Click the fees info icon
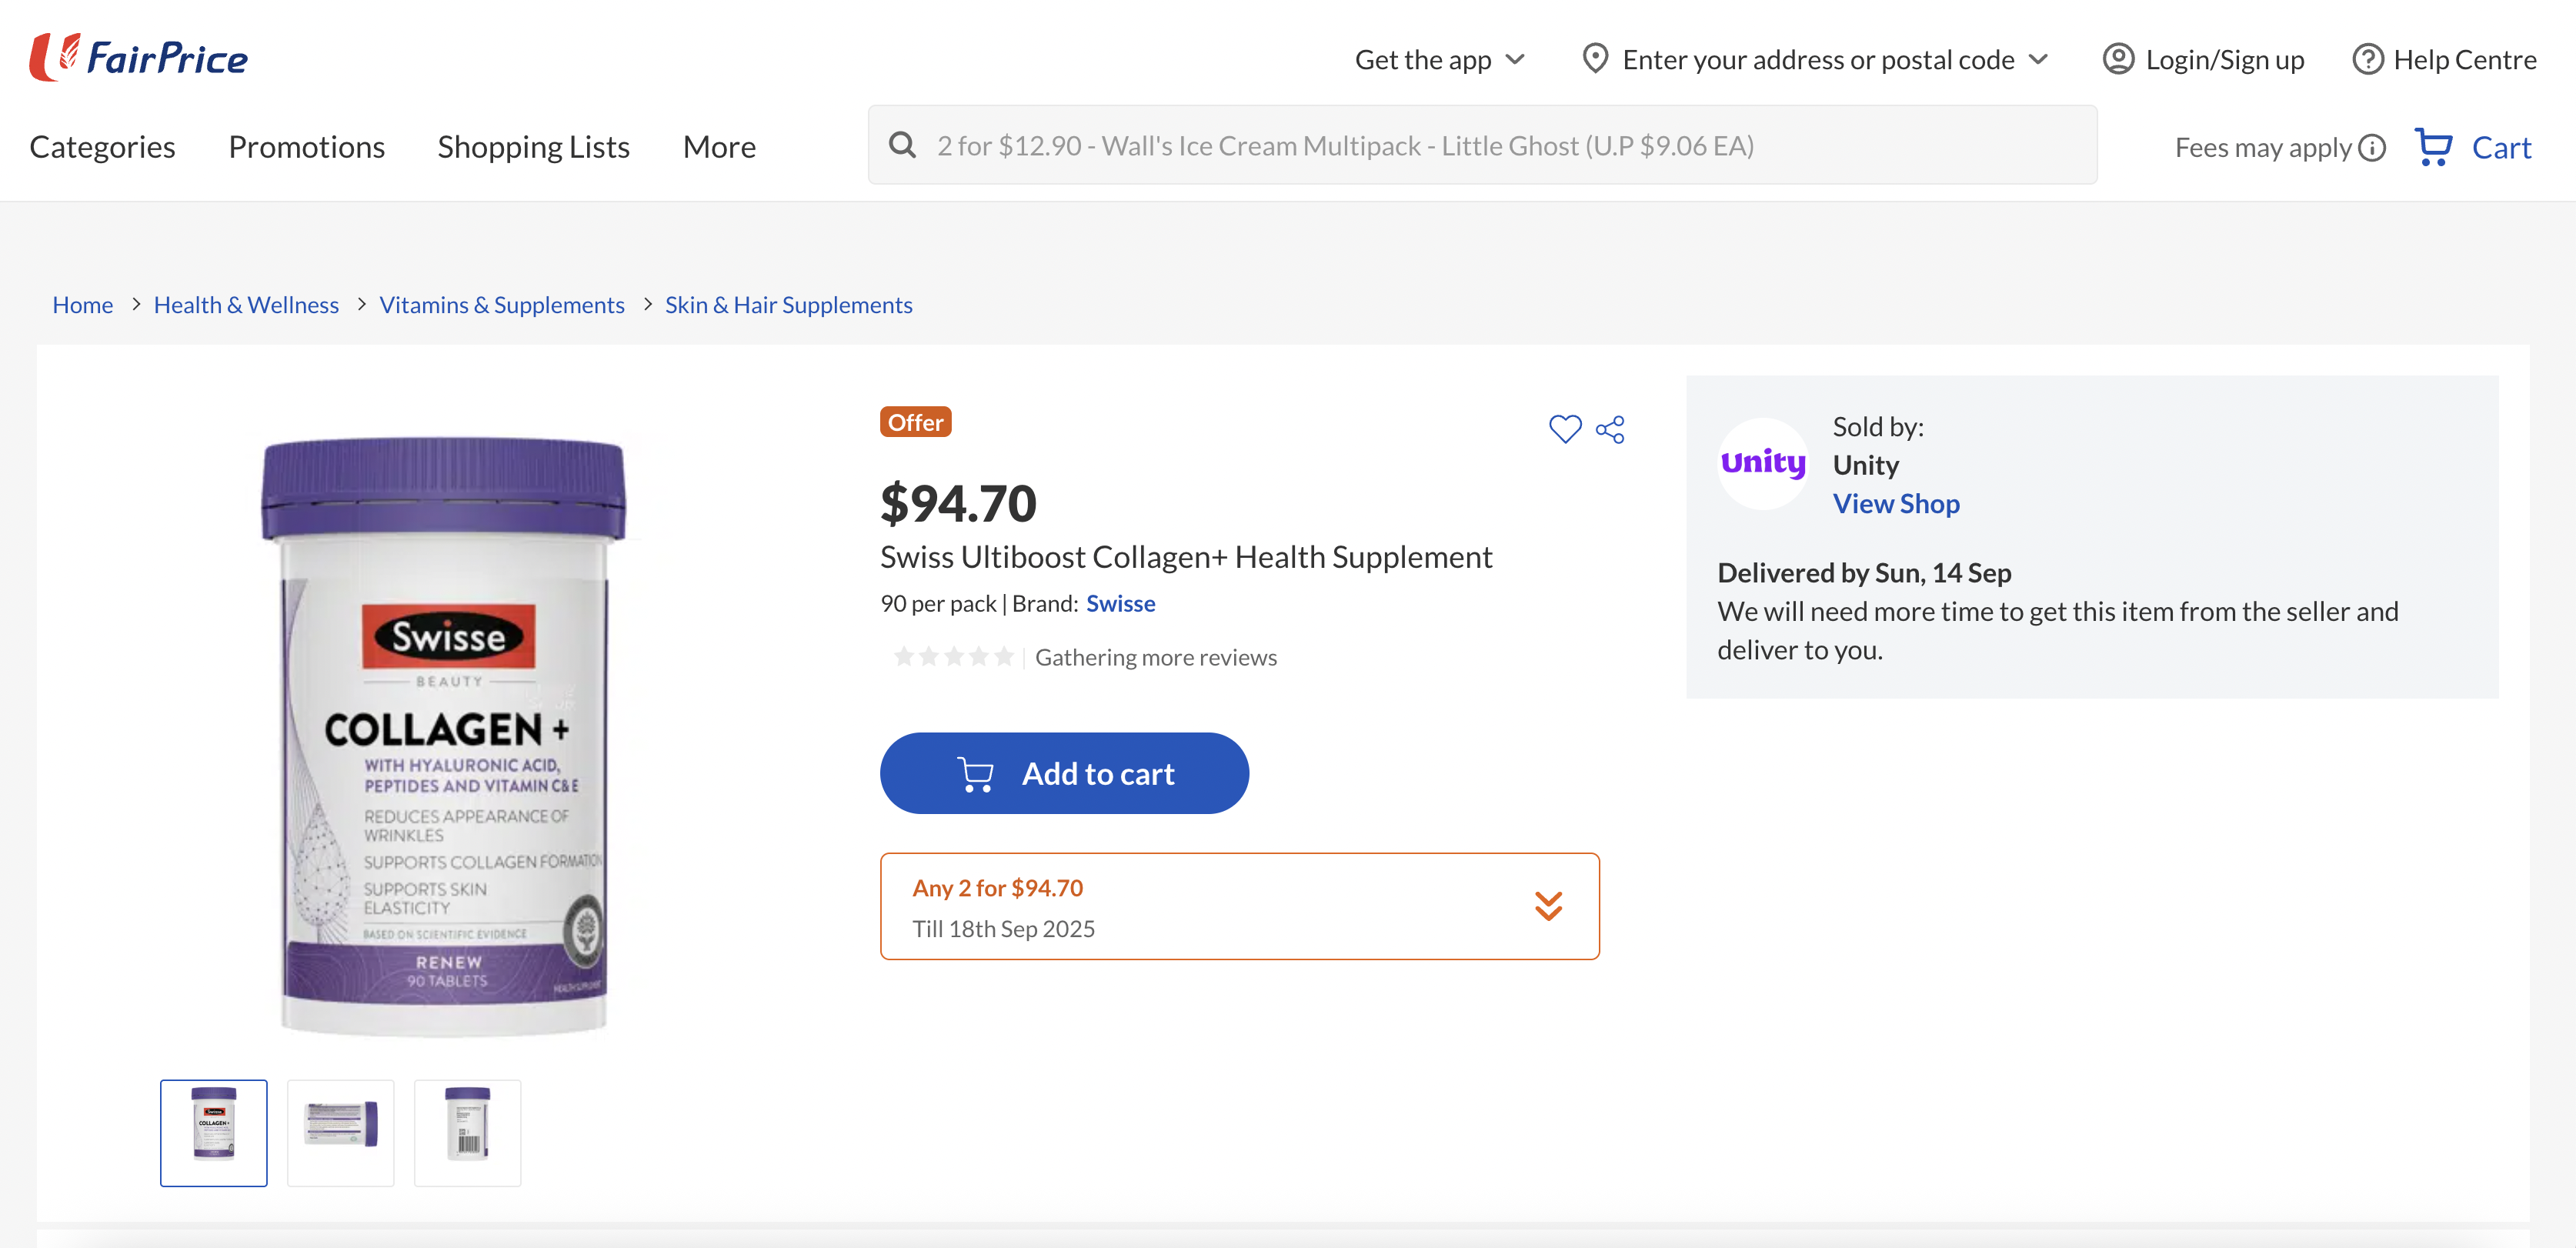This screenshot has height=1248, width=2576. point(2372,148)
